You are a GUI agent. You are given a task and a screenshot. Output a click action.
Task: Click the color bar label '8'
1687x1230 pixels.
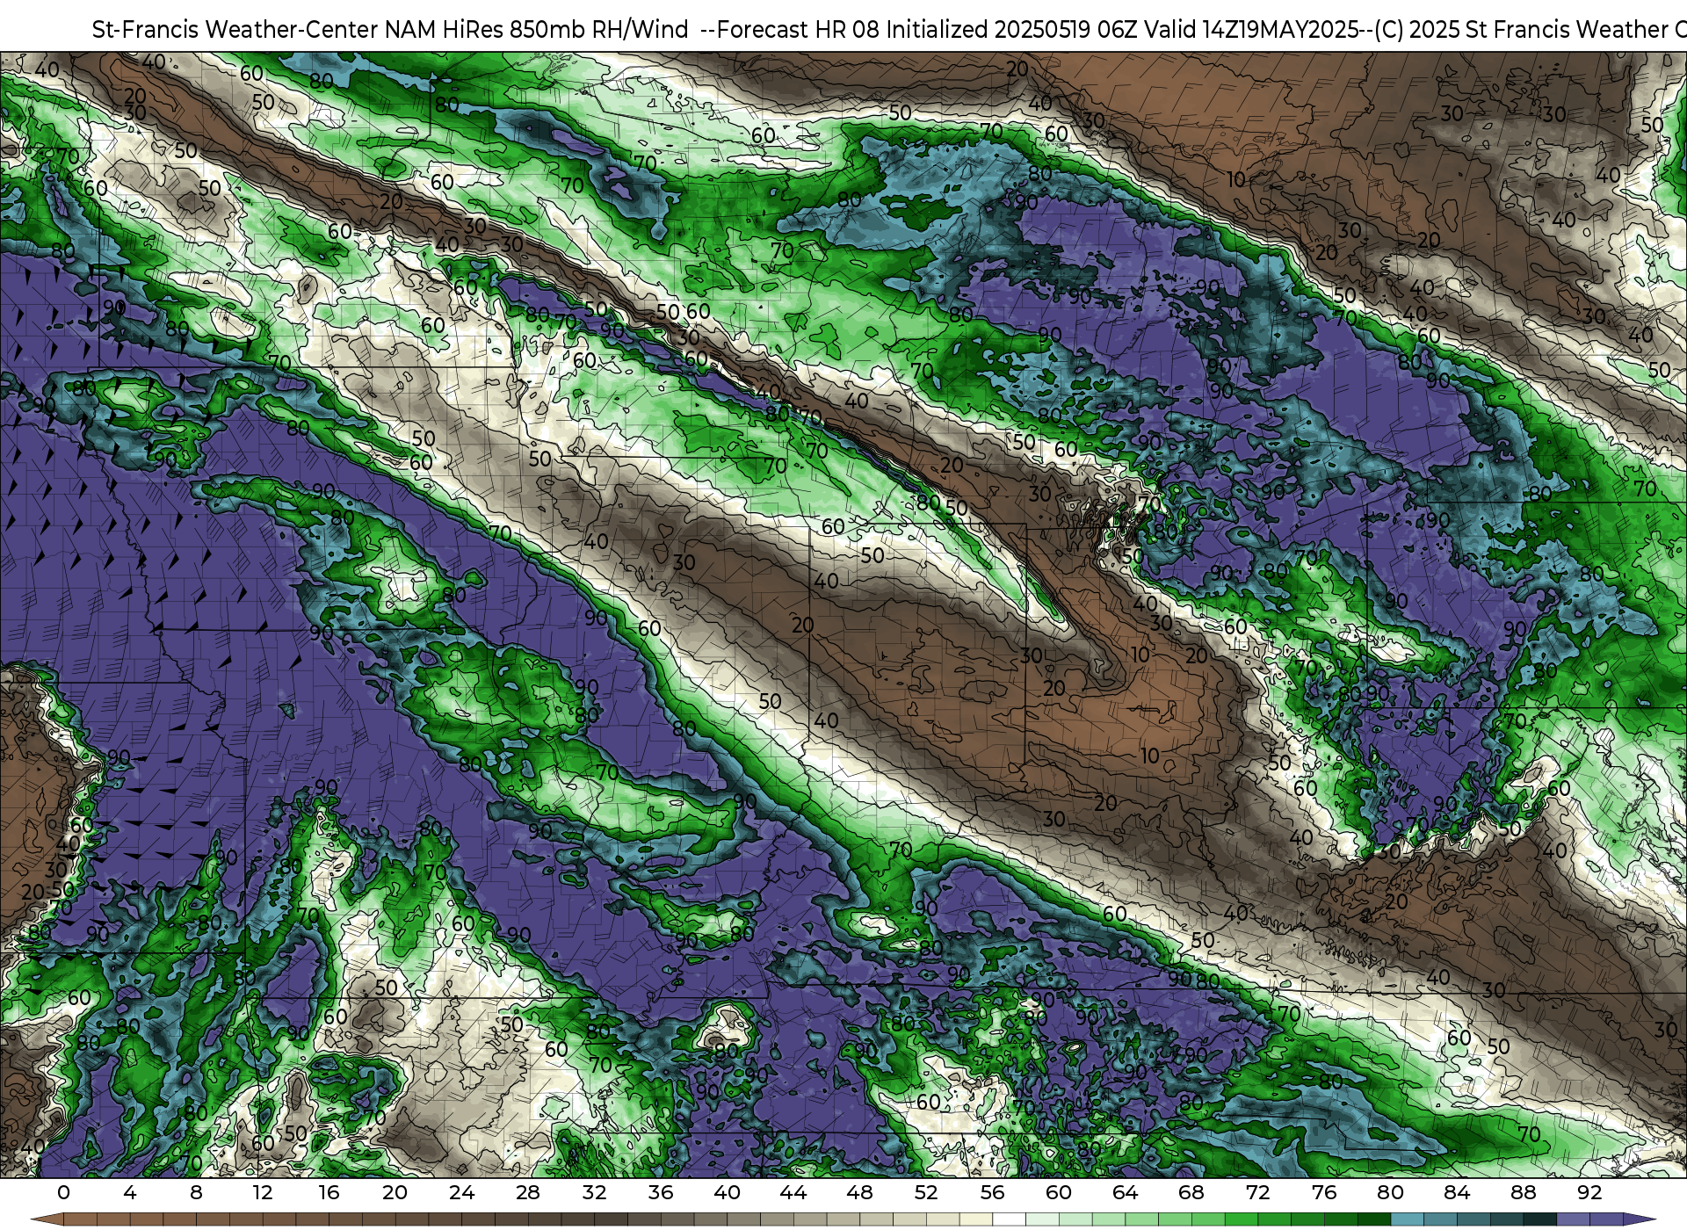pos(196,1192)
